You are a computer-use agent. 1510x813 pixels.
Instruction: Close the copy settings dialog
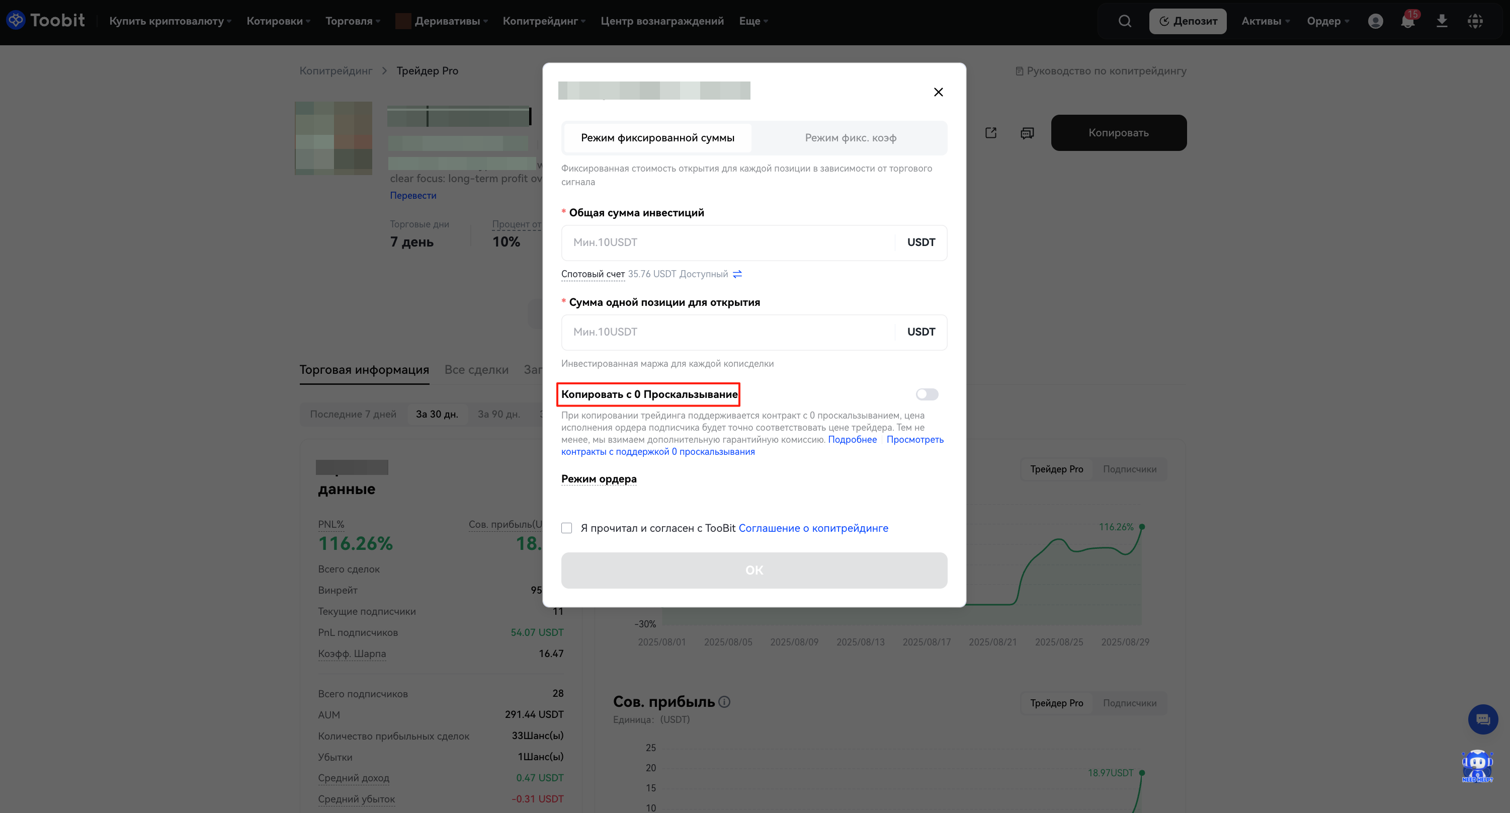[x=938, y=92]
